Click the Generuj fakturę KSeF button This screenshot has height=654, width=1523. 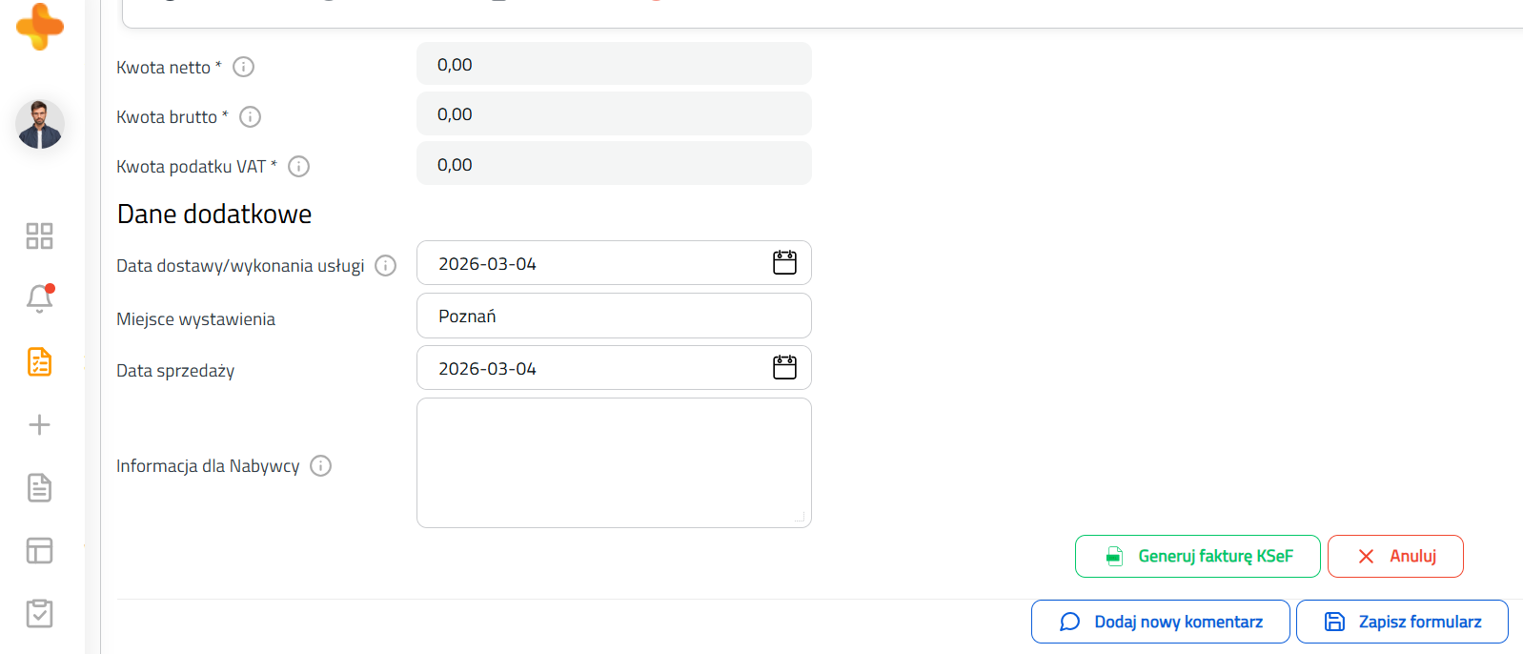[x=1197, y=556]
